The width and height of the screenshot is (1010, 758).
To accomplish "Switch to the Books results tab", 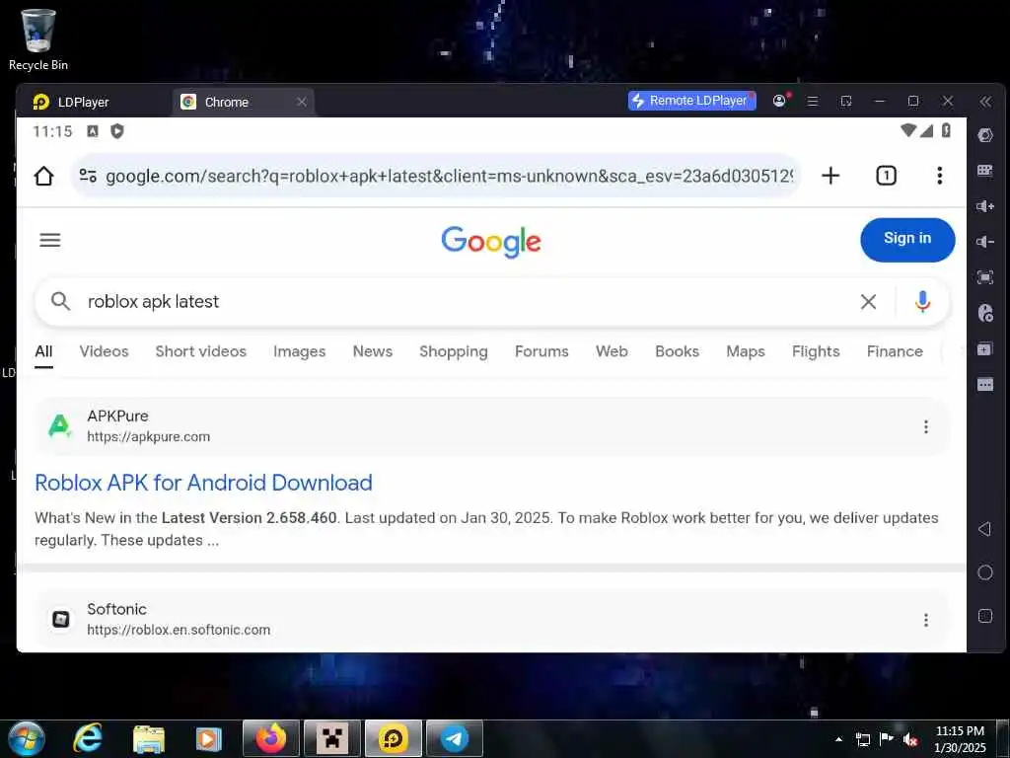I will tap(677, 351).
